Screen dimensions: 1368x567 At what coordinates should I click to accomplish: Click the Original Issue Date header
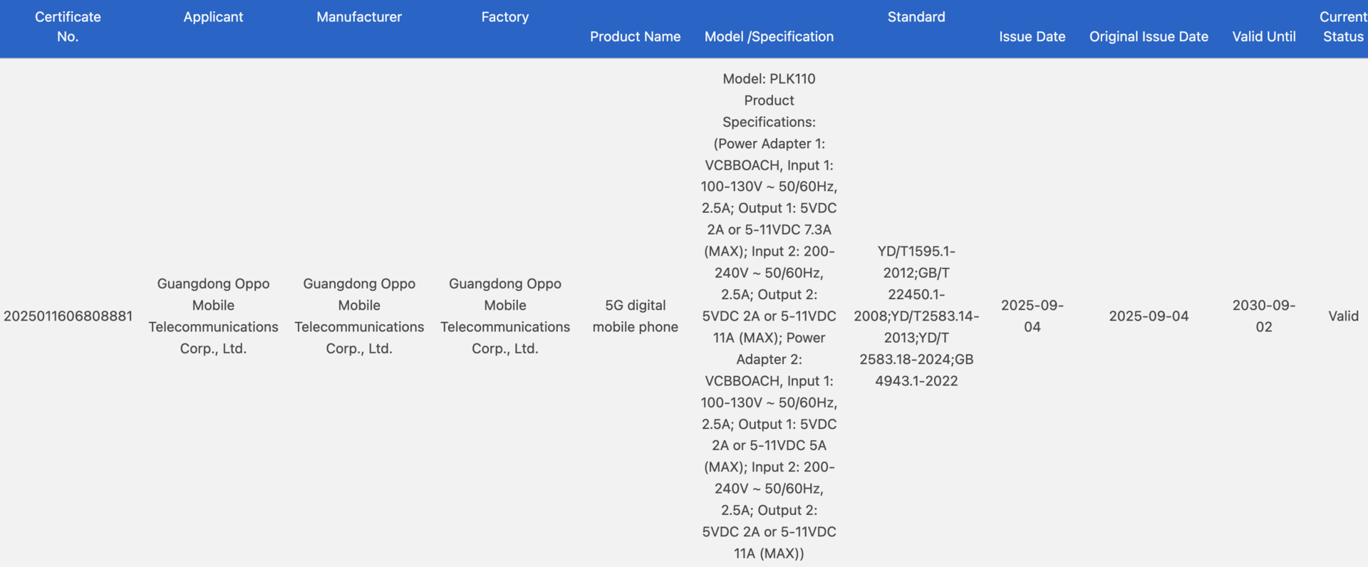pyautogui.click(x=1149, y=36)
